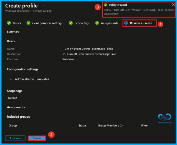
Task: Click the green success check in notification
Action: coord(106,5)
